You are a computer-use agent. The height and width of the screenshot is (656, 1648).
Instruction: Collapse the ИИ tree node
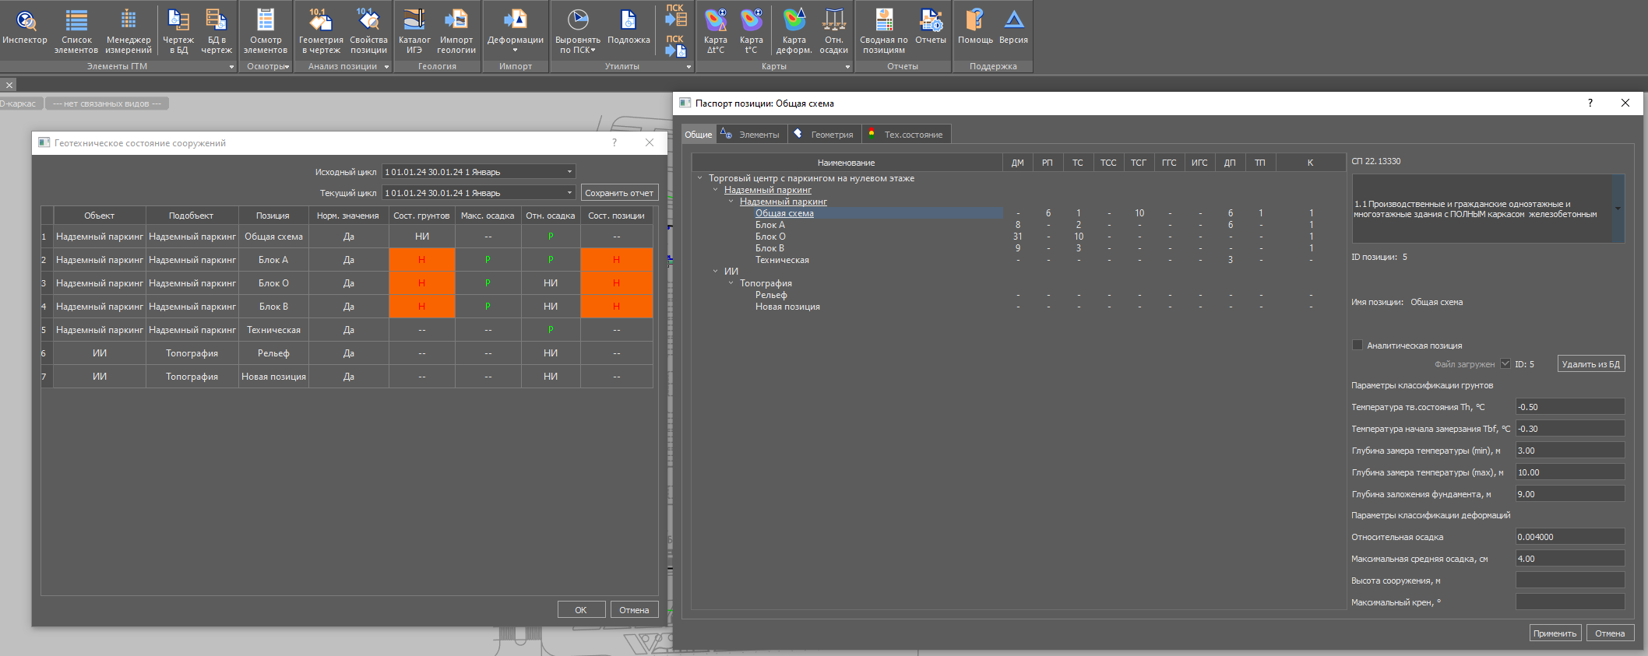click(716, 272)
